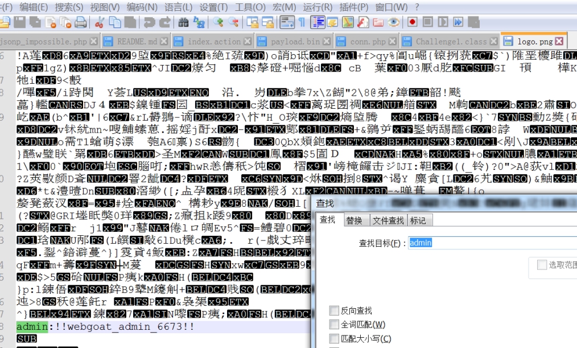Click Run macro multiple times icon

tap(458, 22)
